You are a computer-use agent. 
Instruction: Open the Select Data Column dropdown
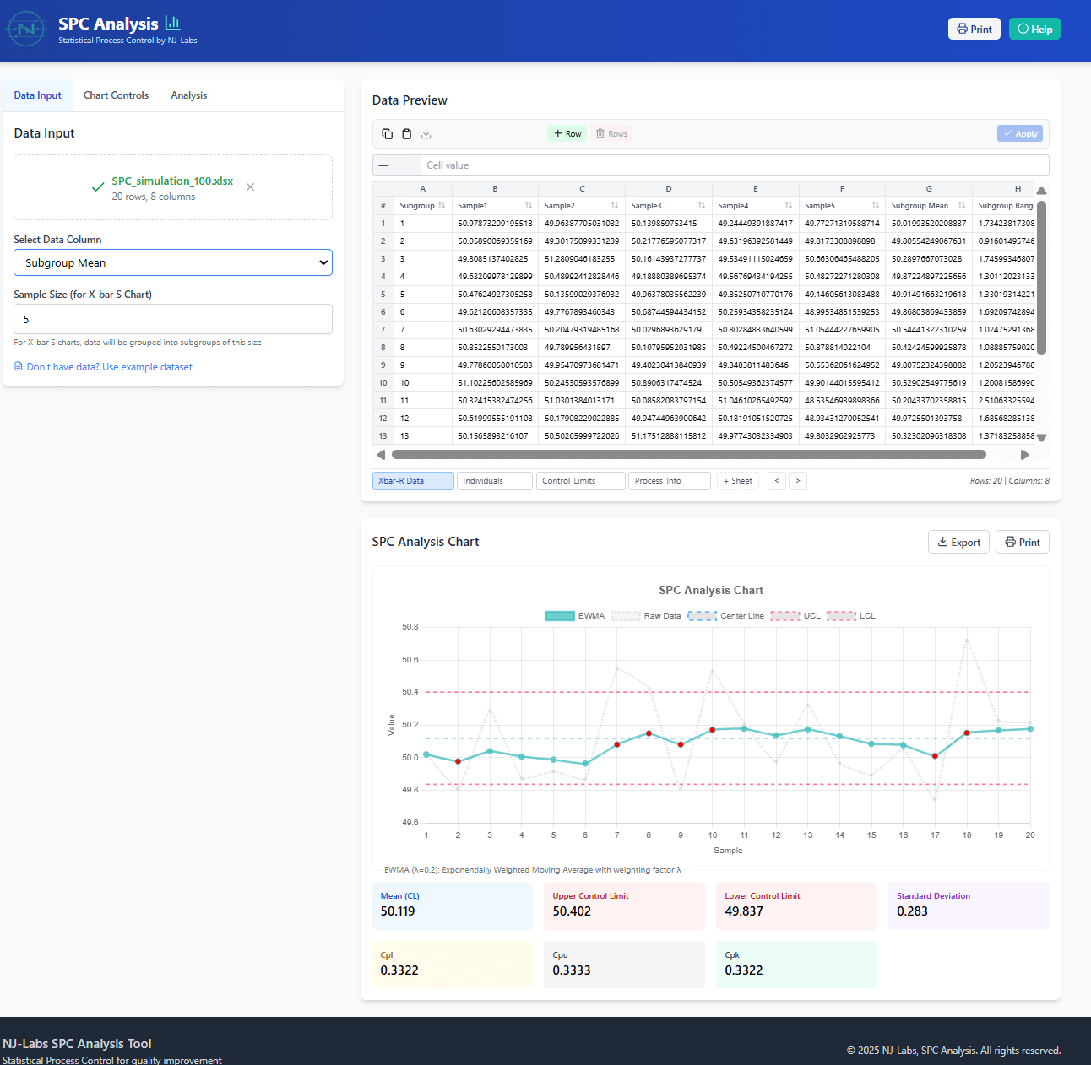pyautogui.click(x=173, y=263)
